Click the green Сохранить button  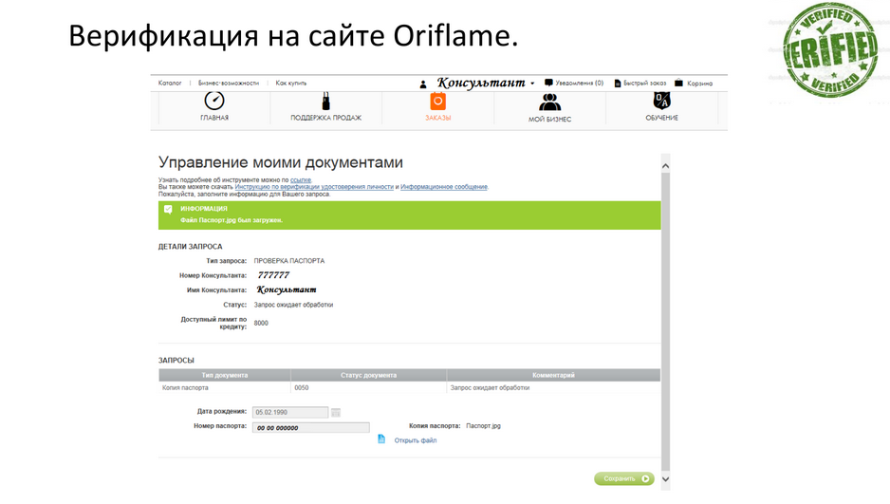point(624,478)
